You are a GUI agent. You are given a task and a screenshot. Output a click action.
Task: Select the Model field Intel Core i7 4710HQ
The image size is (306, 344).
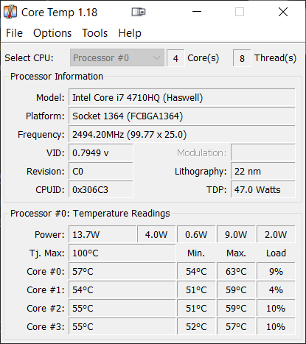(182, 98)
